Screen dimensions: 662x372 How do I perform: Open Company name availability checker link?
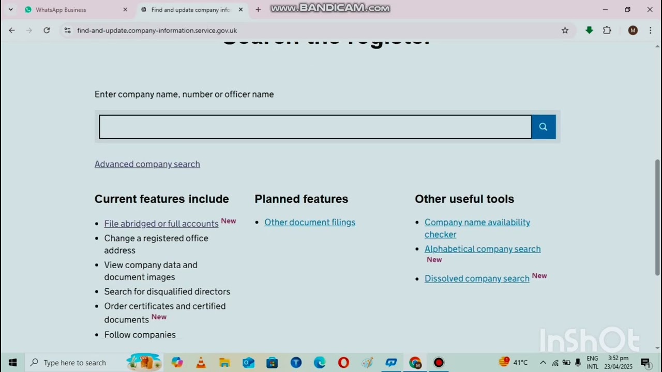pos(477,228)
